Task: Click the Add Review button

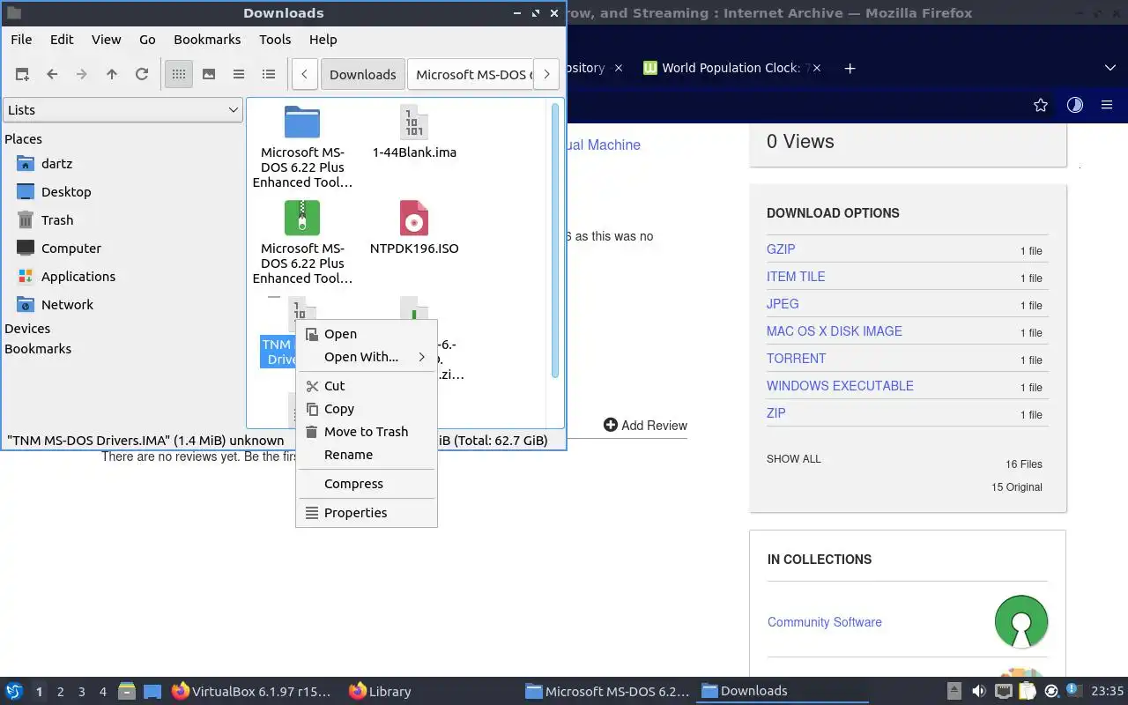Action: 645,426
